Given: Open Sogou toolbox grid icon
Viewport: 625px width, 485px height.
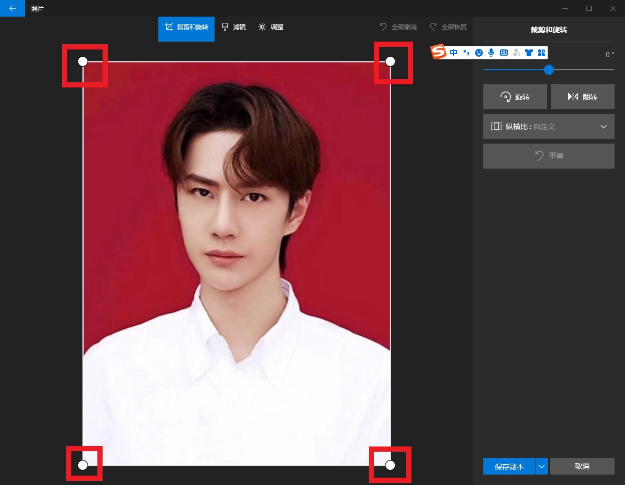Looking at the screenshot, I should pyautogui.click(x=541, y=53).
